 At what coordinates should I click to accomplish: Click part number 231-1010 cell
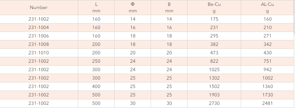pos(39,53)
